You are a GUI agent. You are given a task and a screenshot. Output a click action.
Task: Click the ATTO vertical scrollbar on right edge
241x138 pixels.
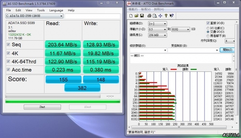pyautogui.click(x=237, y=70)
